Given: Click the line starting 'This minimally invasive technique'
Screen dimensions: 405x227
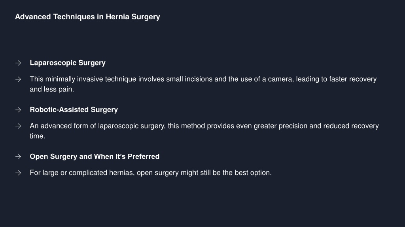Looking at the screenshot, I should 203,79.
